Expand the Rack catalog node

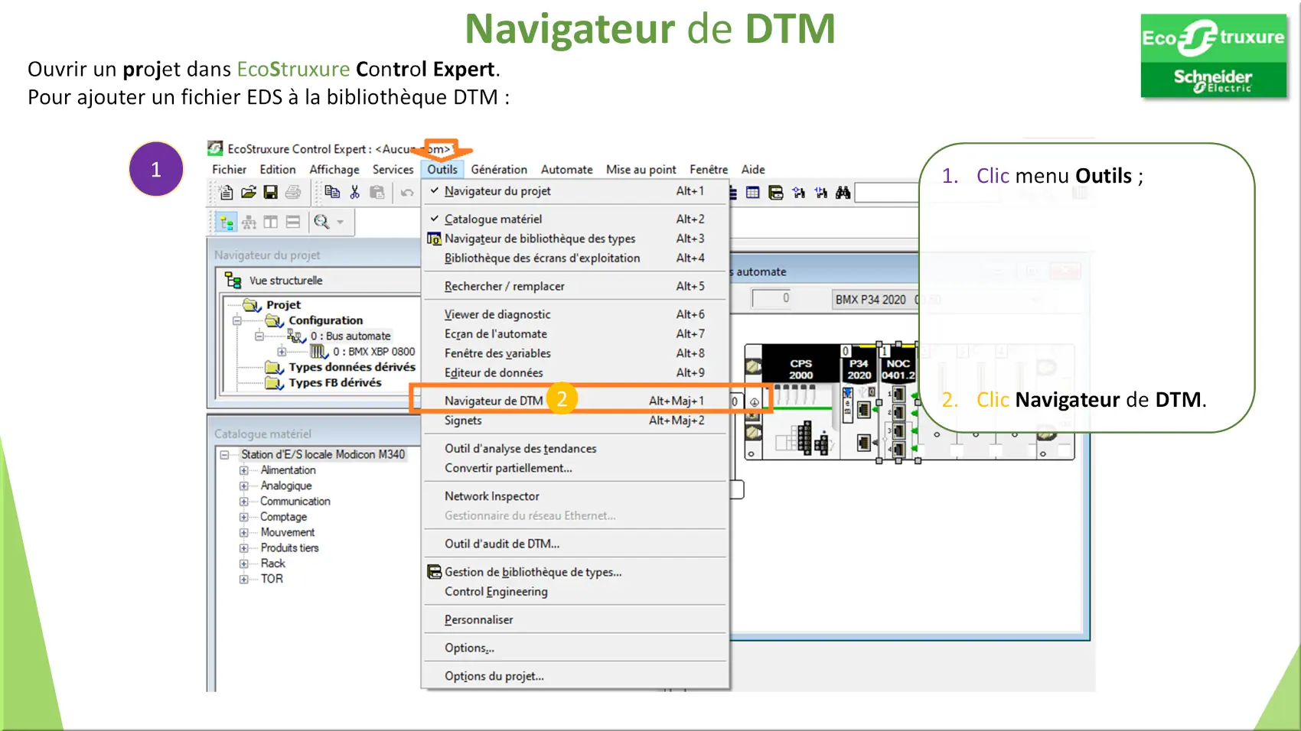243,564
